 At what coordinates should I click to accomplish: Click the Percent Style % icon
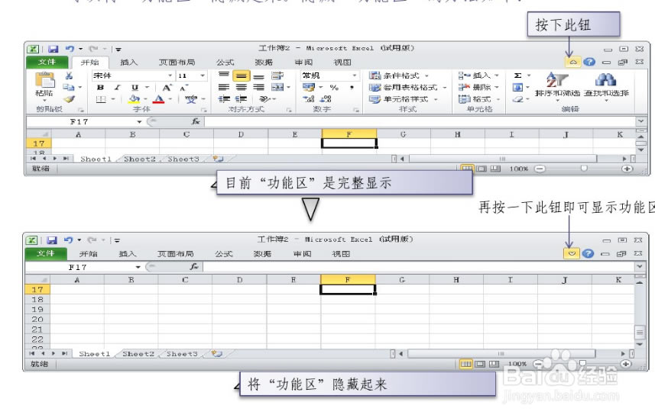334,88
